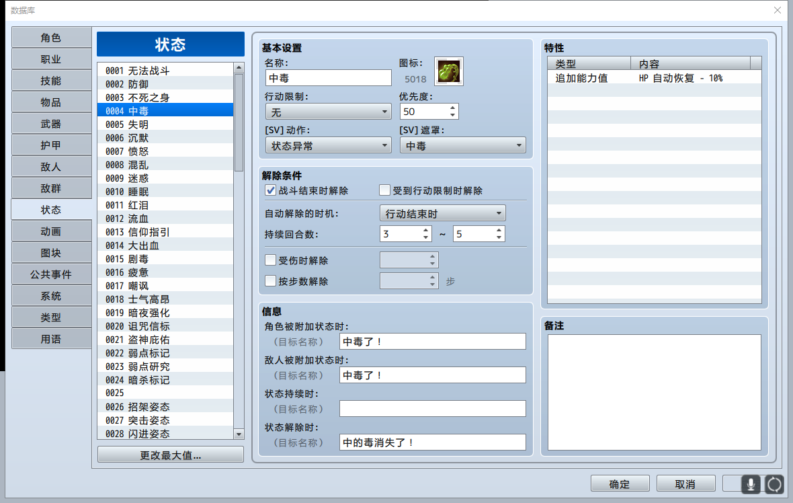Increase minimum 持续回合数 from 3
The width and height of the screenshot is (793, 503).
[426, 230]
